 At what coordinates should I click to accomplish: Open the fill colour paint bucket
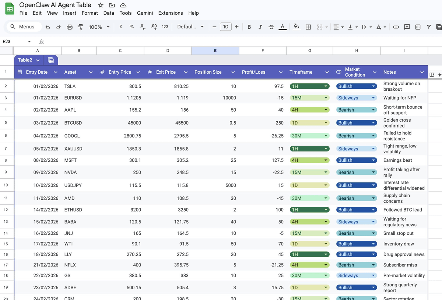click(x=297, y=27)
